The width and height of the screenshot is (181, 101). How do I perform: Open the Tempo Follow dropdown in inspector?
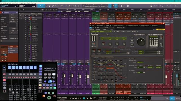point(13,15)
